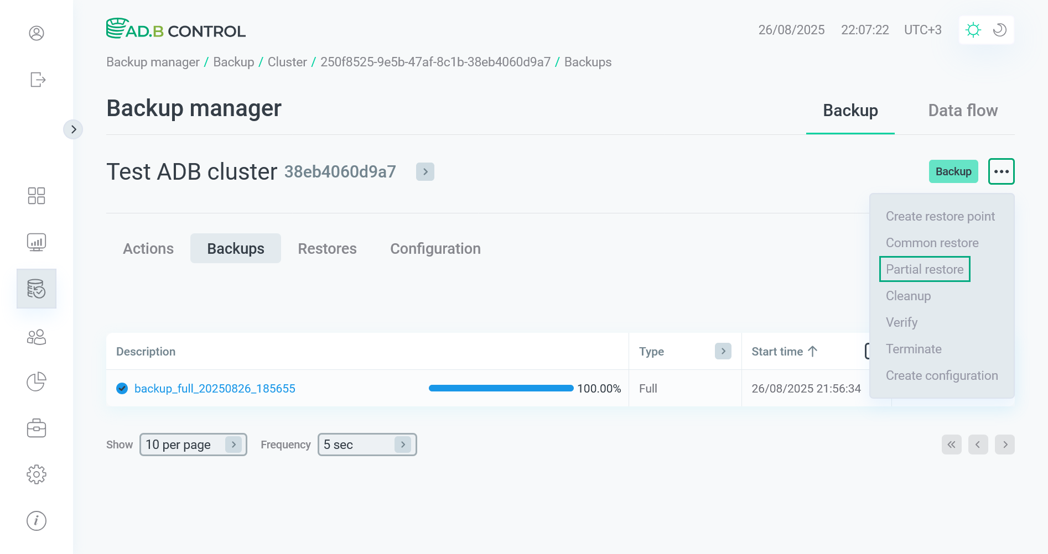Screen dimensions: 1048x554
Task: Select the backup manager database icon
Action: tap(37, 289)
